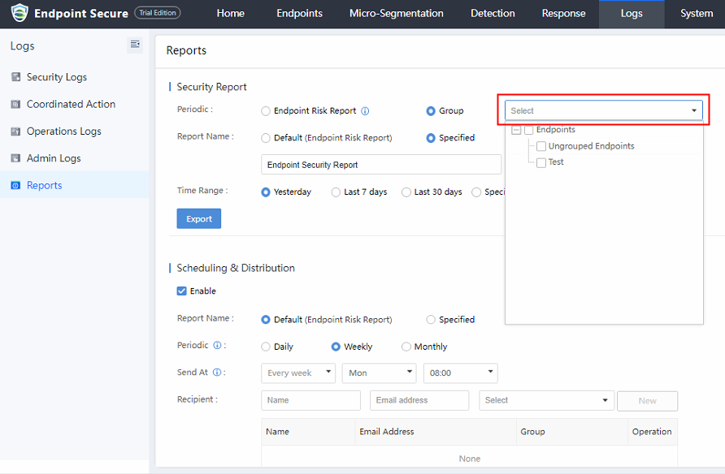Screen dimensions: 725x474
Task: Click the Endpoint Secure shield logo
Action: [x=19, y=13]
